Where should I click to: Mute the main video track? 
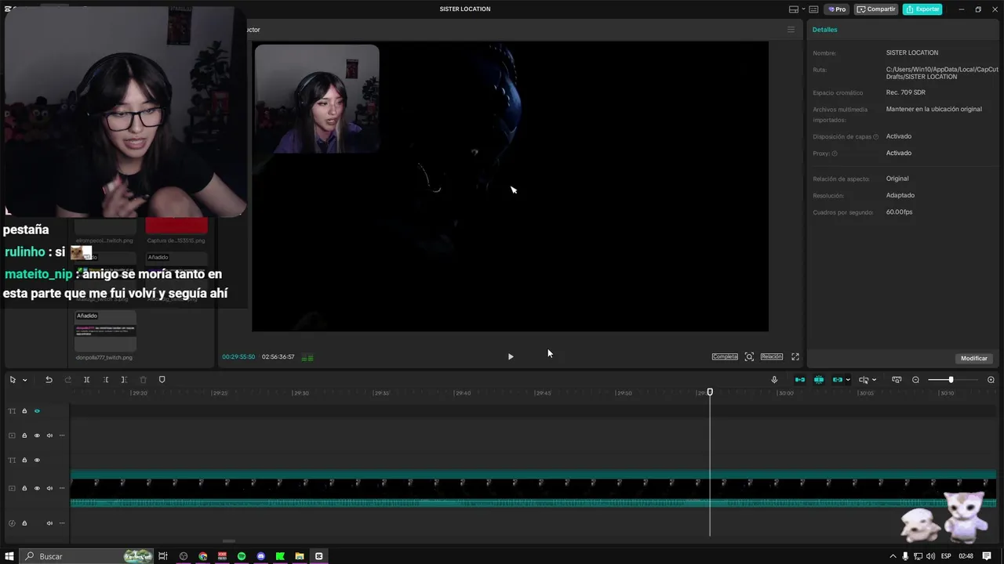click(x=49, y=488)
